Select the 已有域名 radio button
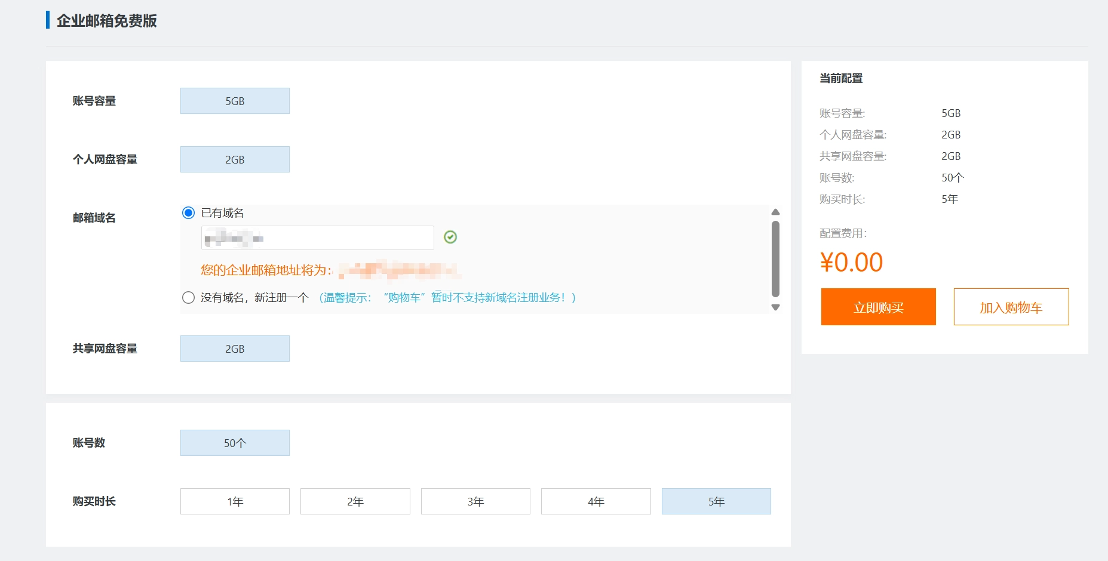This screenshot has height=561, width=1108. pyautogui.click(x=189, y=213)
